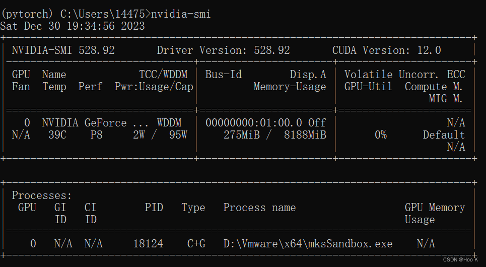Click the 8188MiB total memory value
The height and width of the screenshot is (267, 486).
coord(305,135)
